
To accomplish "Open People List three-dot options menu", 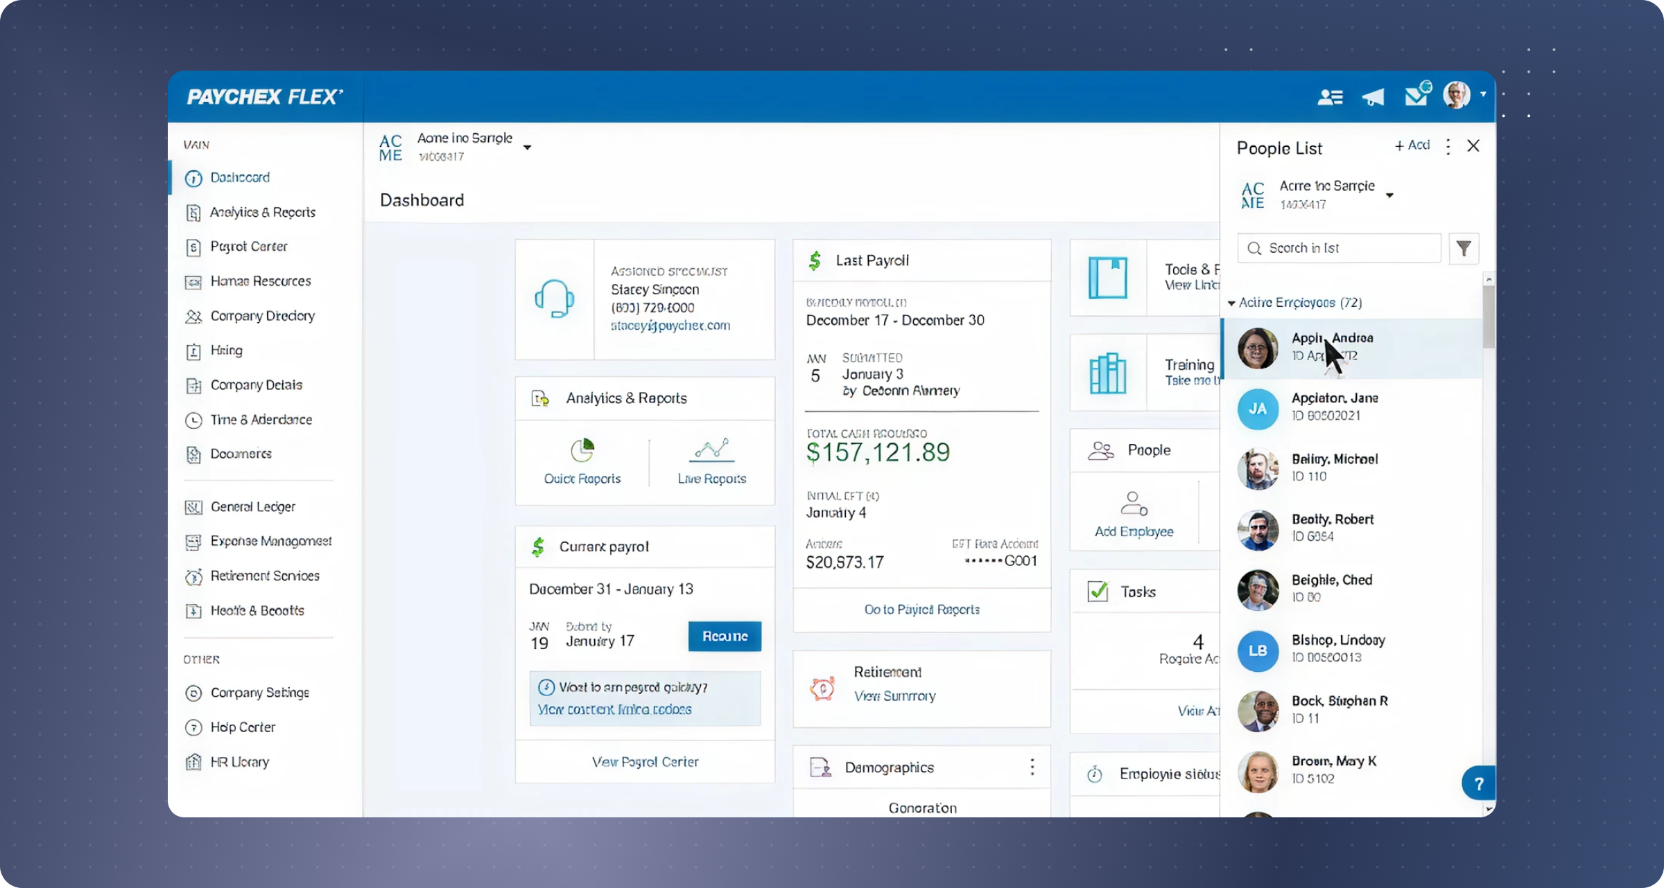I will click(1448, 146).
